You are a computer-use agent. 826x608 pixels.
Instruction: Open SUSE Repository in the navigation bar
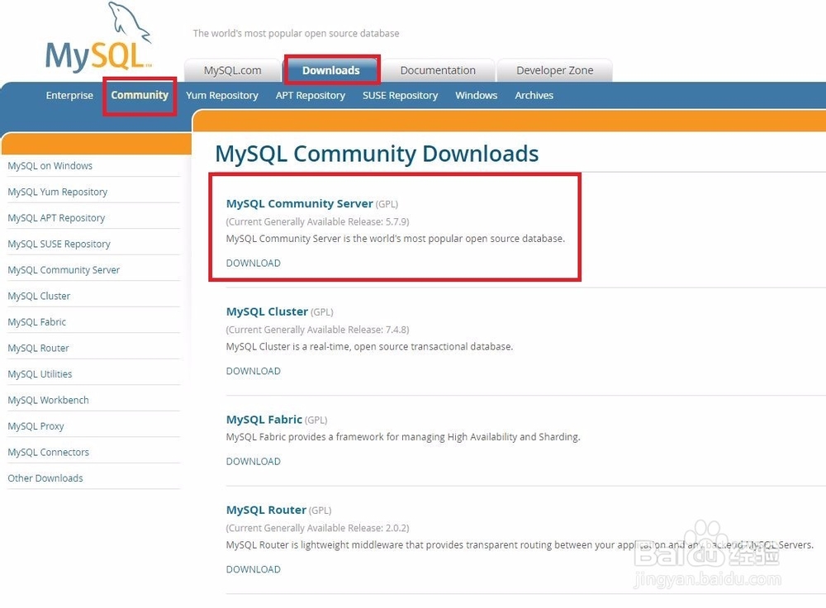tap(400, 95)
